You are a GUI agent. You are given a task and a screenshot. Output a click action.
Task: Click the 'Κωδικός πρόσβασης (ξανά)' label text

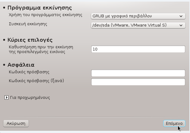click(x=37, y=81)
